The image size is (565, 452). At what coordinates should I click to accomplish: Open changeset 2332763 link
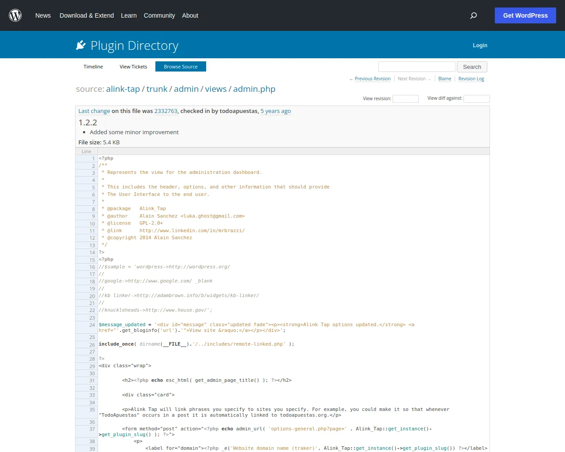click(x=166, y=111)
